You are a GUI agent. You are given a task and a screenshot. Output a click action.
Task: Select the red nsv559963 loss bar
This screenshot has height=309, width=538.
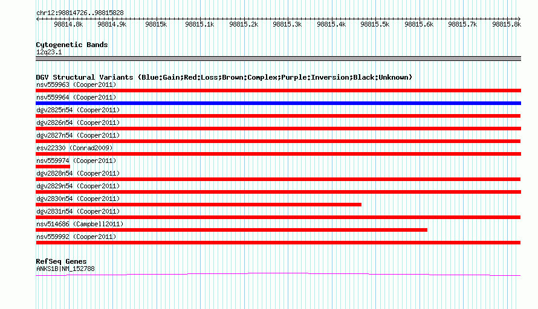(x=278, y=91)
